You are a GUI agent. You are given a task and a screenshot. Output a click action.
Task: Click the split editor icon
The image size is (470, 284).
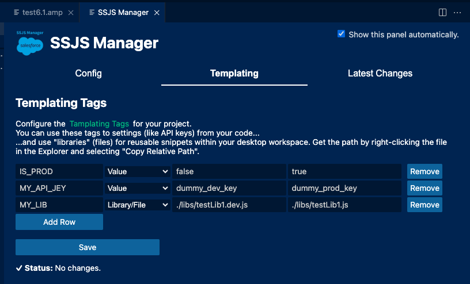(x=442, y=12)
